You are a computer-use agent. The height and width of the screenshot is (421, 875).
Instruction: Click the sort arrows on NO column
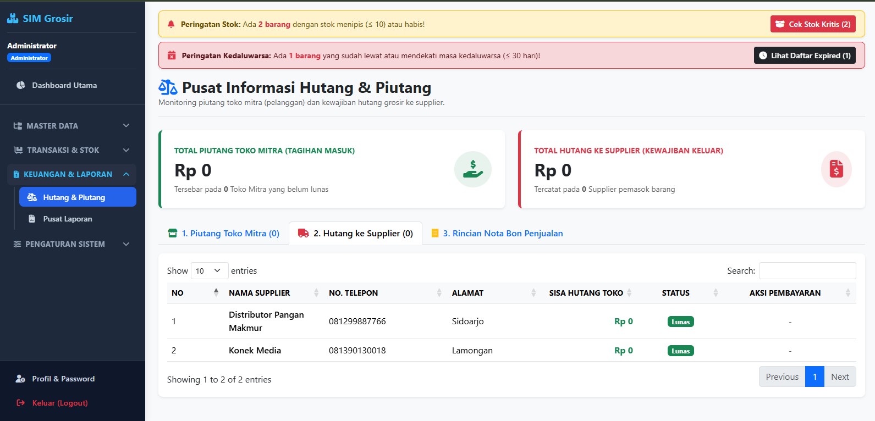coord(216,293)
